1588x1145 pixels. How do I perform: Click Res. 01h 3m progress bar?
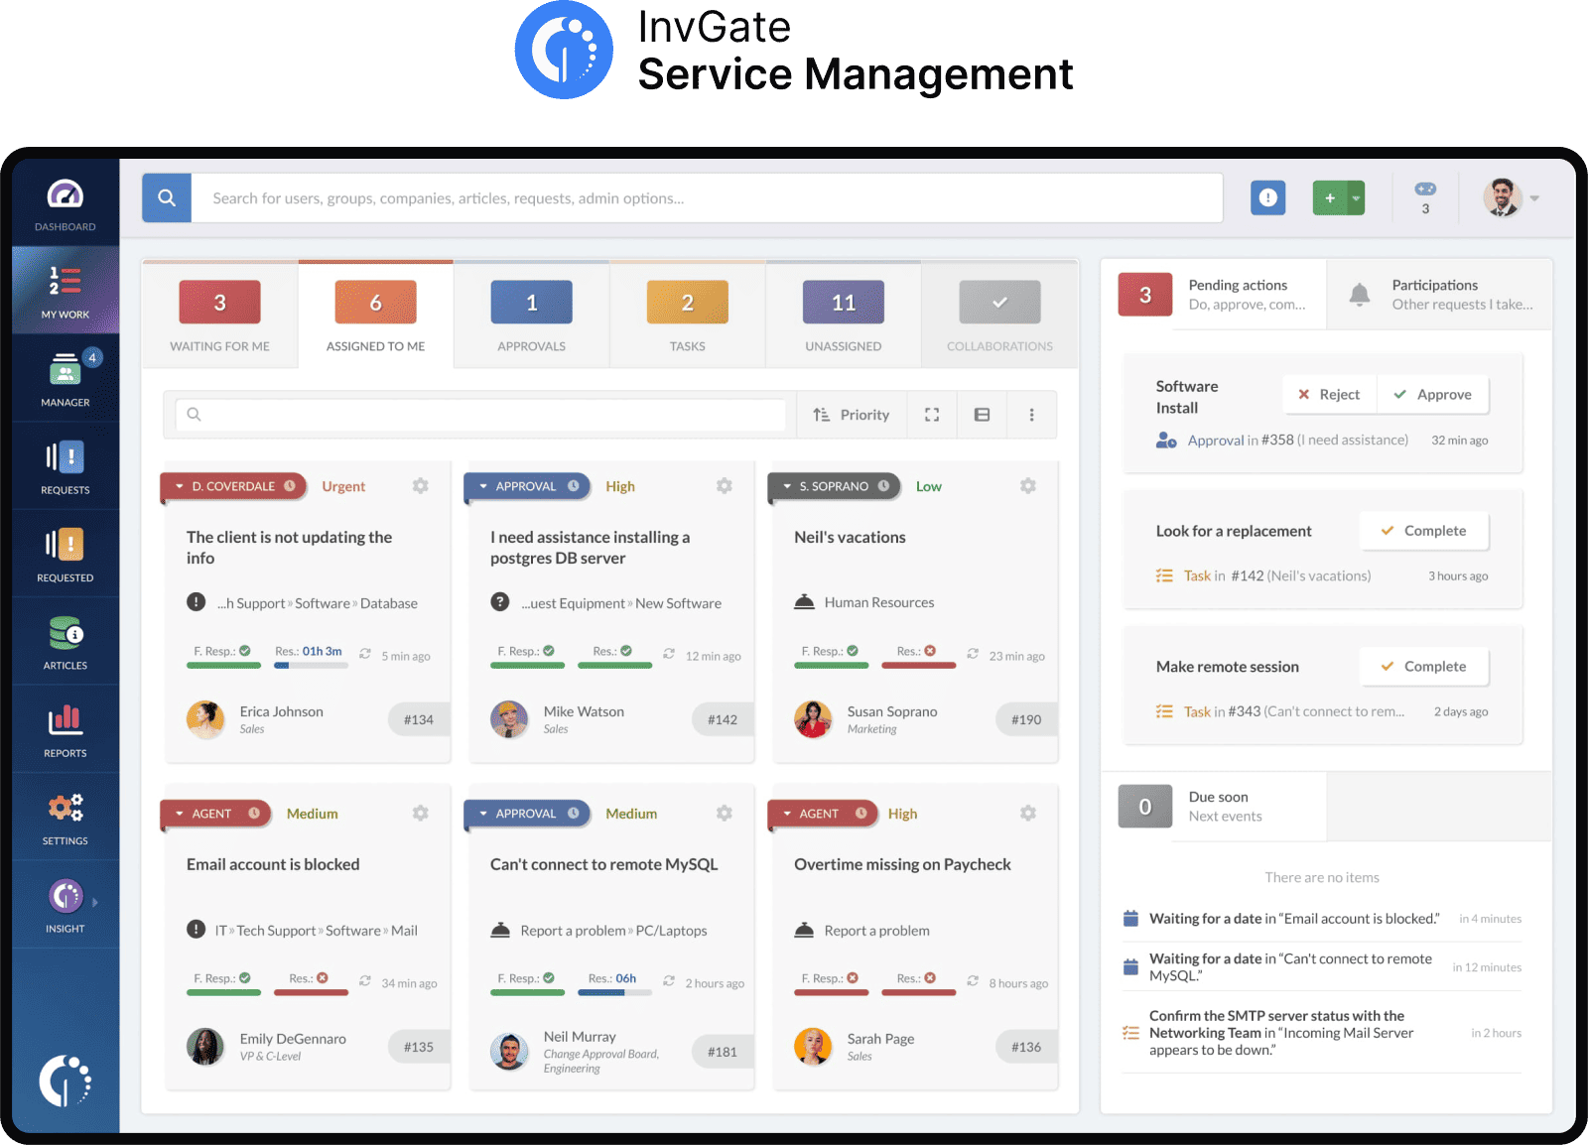click(311, 665)
